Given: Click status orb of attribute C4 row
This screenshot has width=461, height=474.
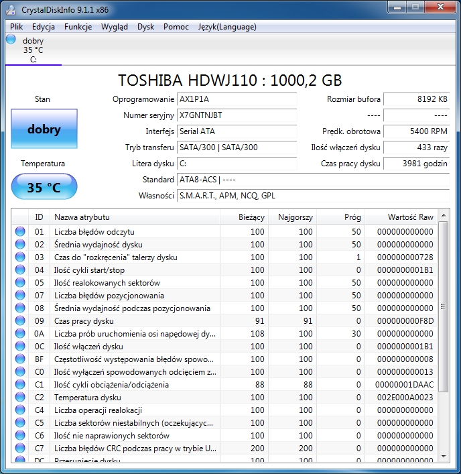Looking at the screenshot, I should tap(20, 410).
